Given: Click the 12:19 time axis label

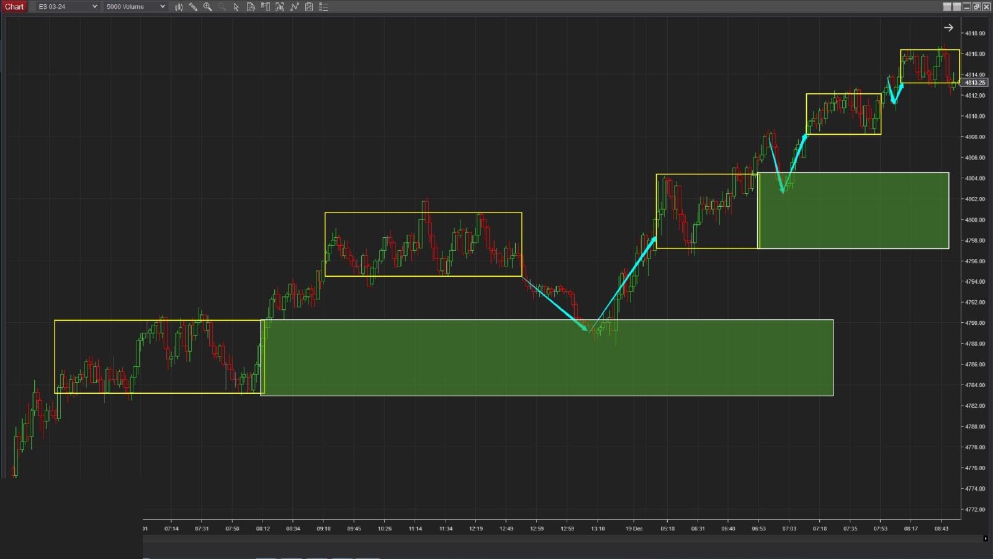Looking at the screenshot, I should tap(476, 529).
